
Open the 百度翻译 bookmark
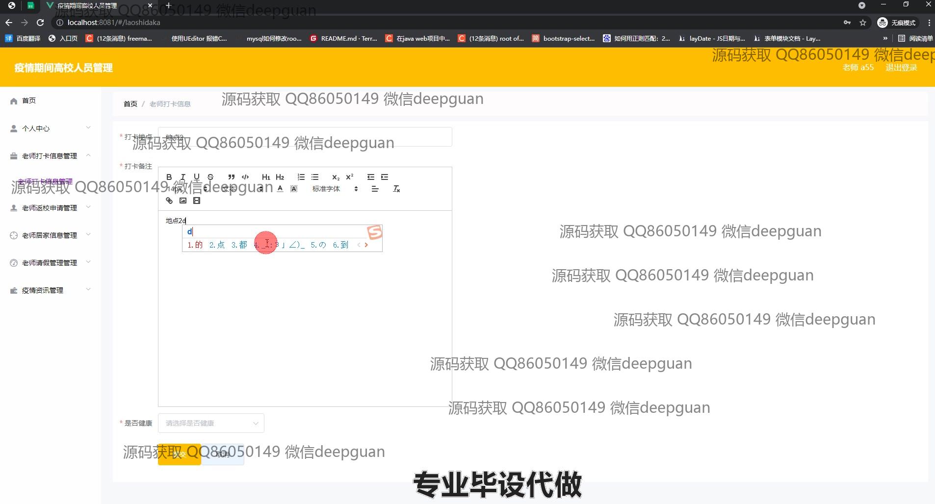[23, 38]
